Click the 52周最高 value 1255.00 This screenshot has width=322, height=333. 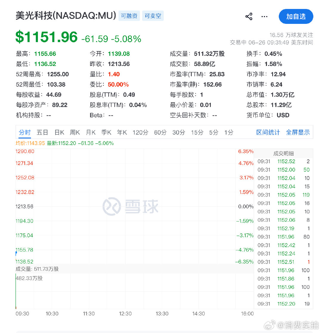58,74
